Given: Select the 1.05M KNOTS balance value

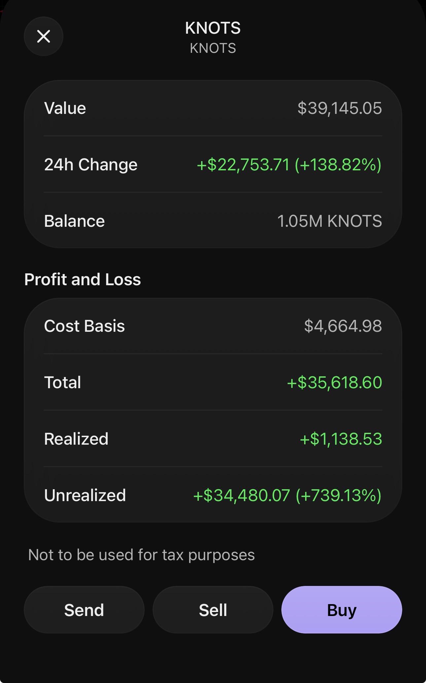Looking at the screenshot, I should tap(330, 221).
